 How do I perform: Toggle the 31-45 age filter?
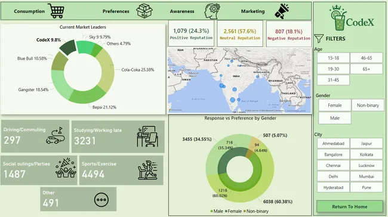(x=333, y=80)
